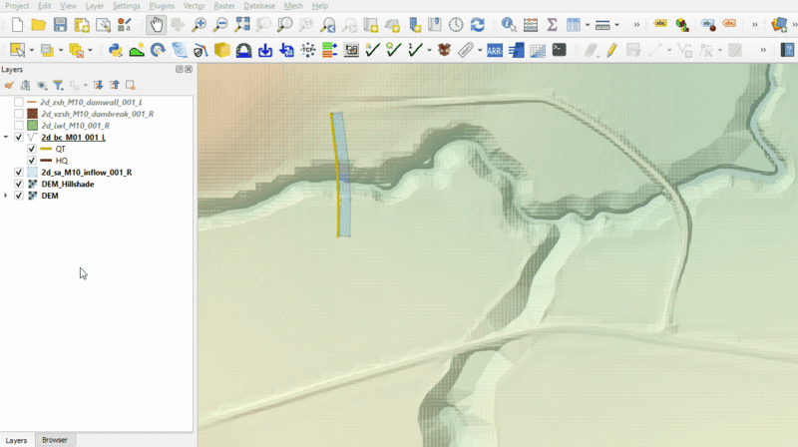The image size is (798, 447).
Task: Select the Pan Map hand tool
Action: click(x=157, y=24)
